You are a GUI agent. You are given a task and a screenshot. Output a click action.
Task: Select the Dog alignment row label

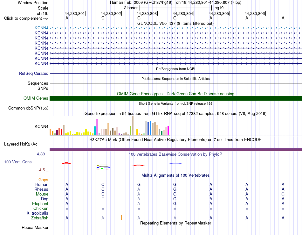click(45, 199)
